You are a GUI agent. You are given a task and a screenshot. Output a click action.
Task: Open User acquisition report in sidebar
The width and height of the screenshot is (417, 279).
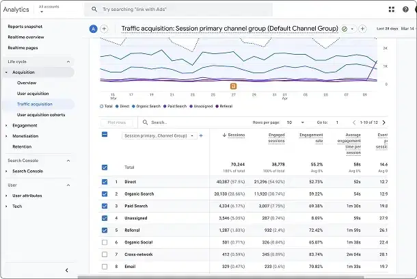pyautogui.click(x=33, y=94)
